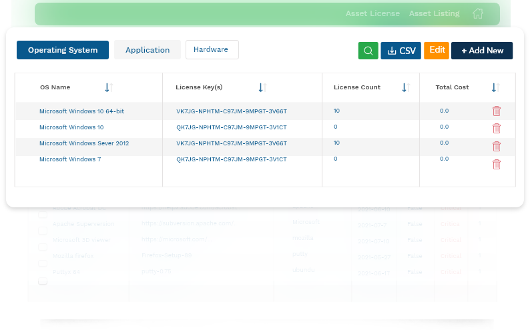Image resolution: width=530 pixels, height=330 pixels.
Task: Click 'putty-0.75' in the background list
Action: (156, 271)
